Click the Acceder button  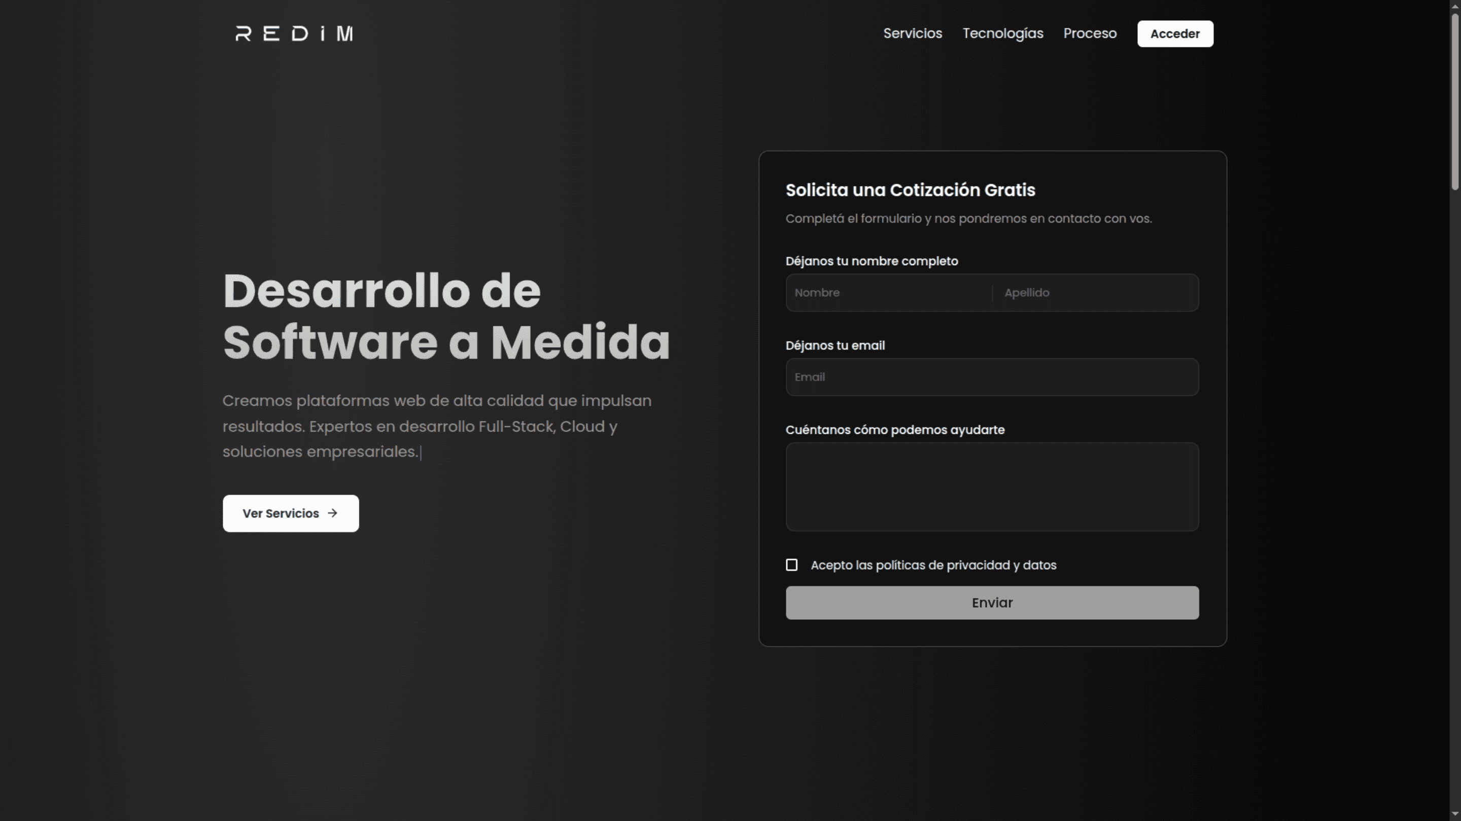coord(1175,33)
